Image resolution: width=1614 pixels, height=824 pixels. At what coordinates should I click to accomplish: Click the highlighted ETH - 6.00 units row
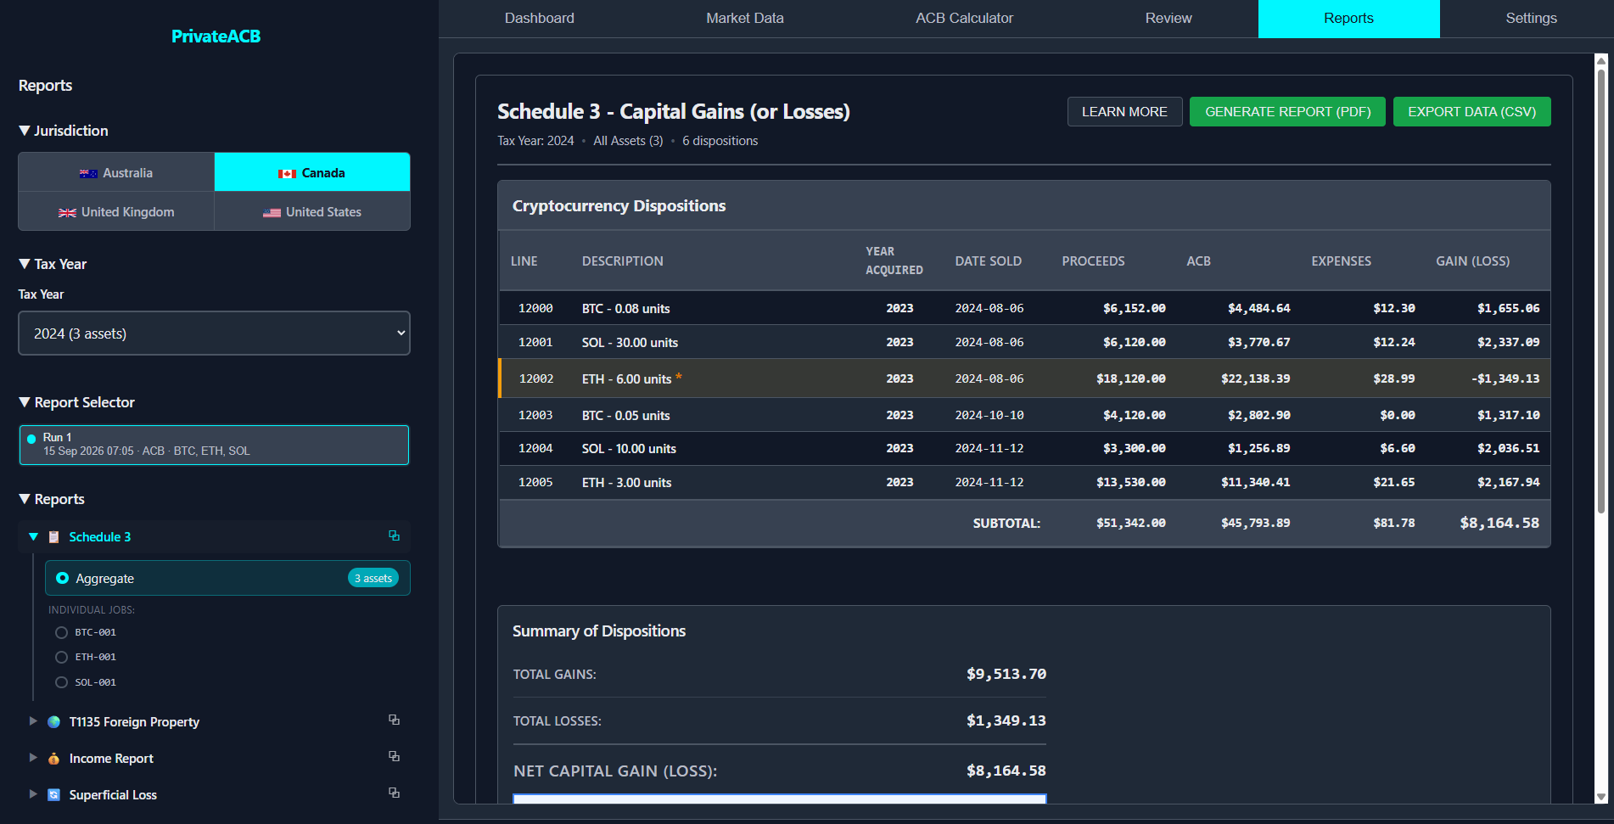tap(1024, 378)
